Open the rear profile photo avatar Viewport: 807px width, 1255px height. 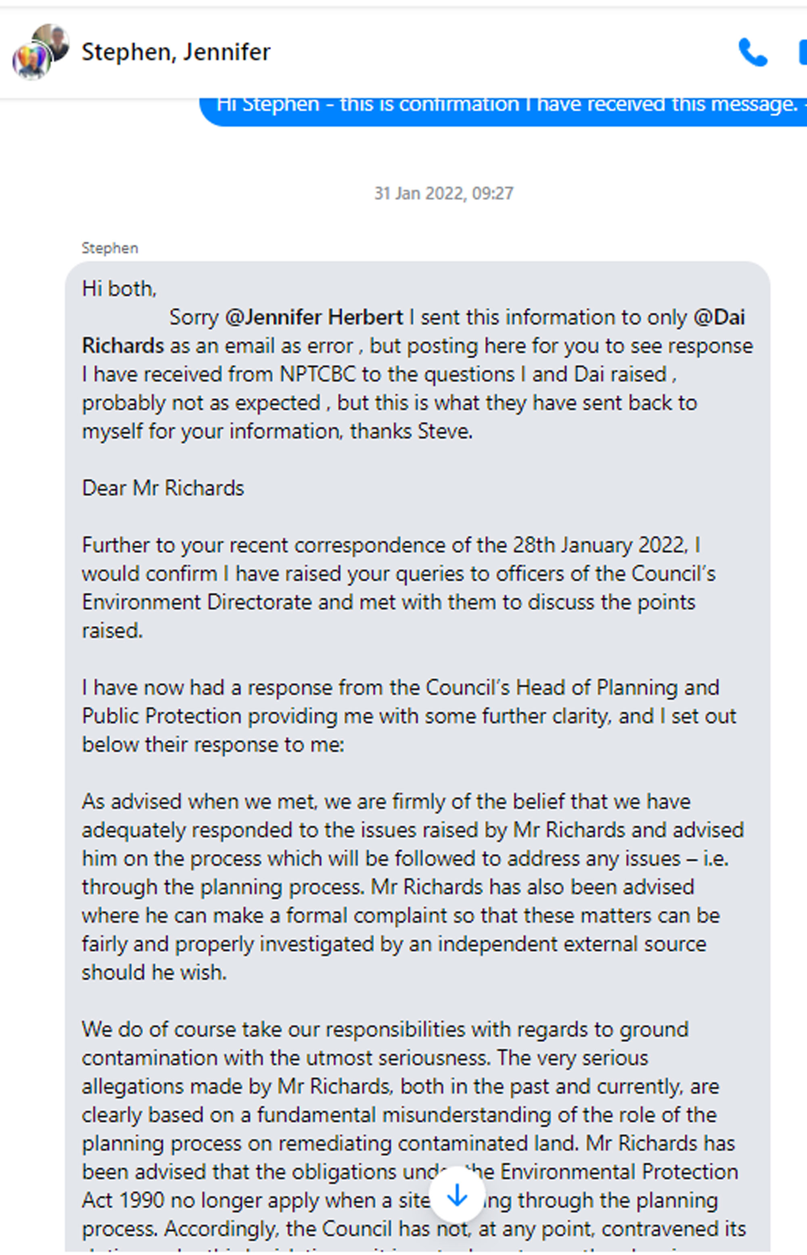(x=51, y=42)
